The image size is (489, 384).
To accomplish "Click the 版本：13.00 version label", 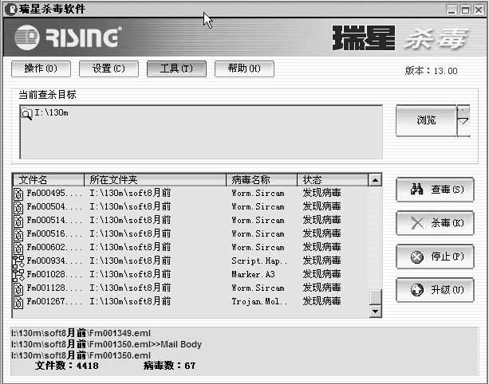I will tap(432, 71).
